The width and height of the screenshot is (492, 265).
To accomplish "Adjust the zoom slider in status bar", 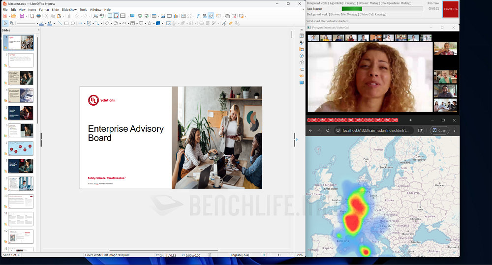I will (x=278, y=255).
